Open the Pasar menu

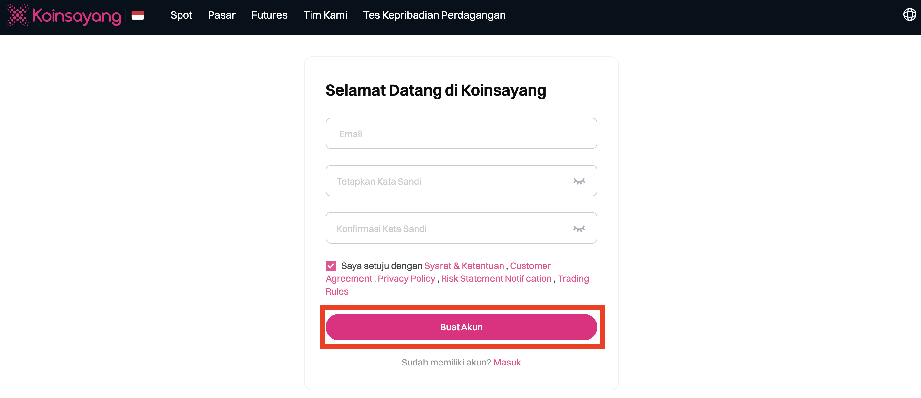[x=222, y=15]
